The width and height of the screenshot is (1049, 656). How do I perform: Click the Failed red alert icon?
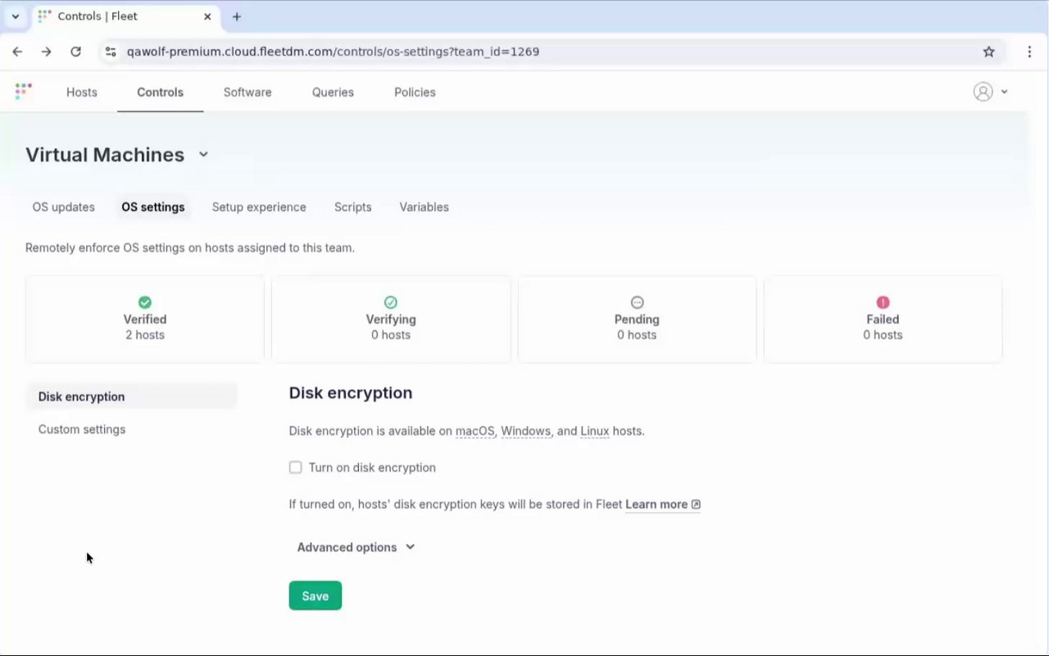tap(883, 302)
